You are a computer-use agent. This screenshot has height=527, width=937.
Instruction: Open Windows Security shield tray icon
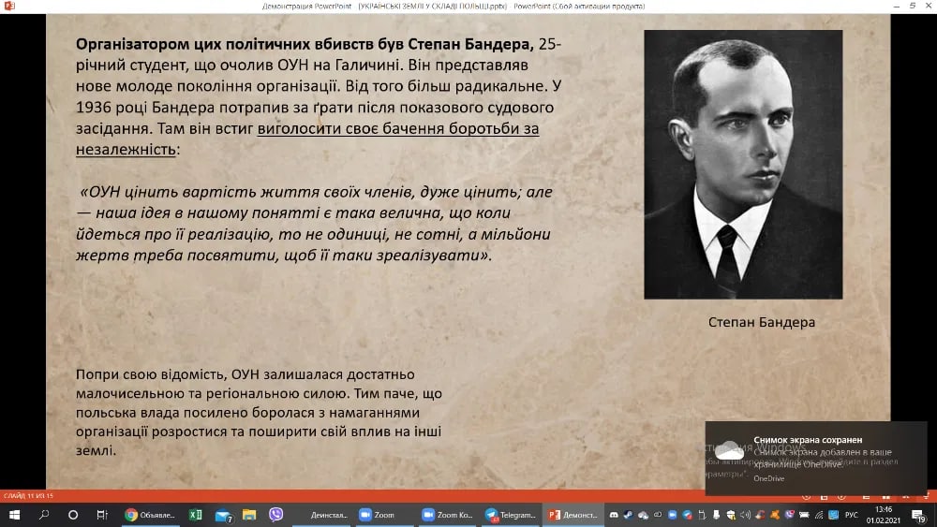[731, 515]
